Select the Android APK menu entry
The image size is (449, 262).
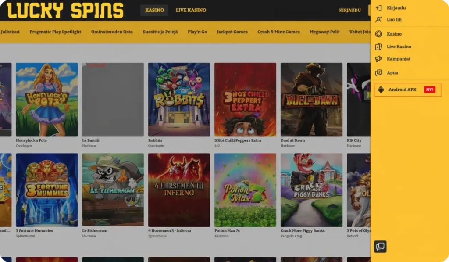[408, 90]
